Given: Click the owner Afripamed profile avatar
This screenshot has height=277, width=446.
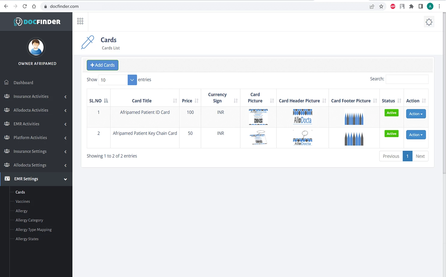Looking at the screenshot, I should [36, 47].
